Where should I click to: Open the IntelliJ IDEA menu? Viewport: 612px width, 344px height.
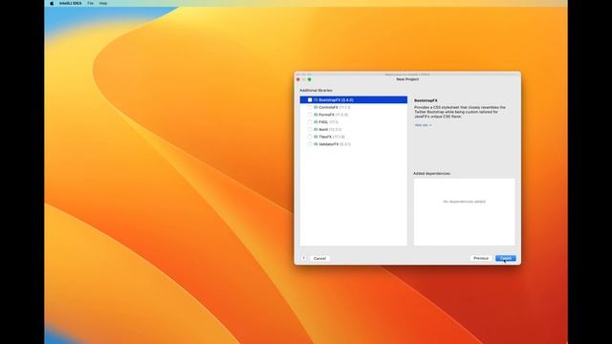pos(70,3)
